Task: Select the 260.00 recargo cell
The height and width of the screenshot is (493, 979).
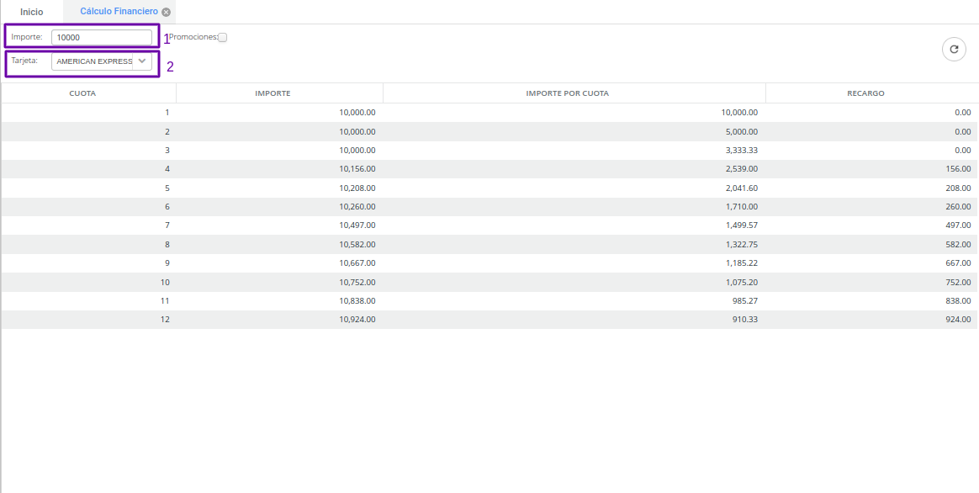Action: coord(872,207)
